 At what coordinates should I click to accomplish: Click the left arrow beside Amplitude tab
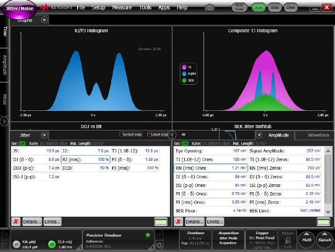point(259,135)
